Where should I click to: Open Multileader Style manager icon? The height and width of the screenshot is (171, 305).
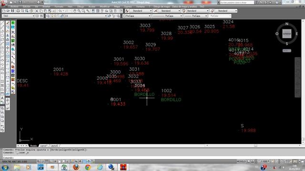pos(212,11)
